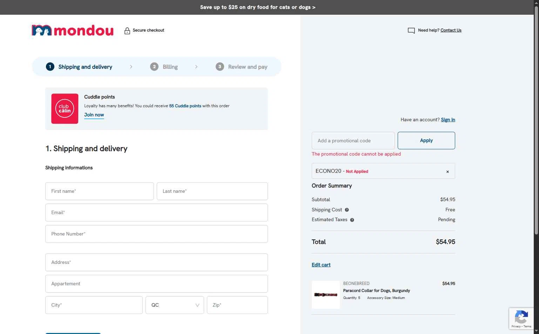Open the Mondou logo homepage link
Viewport: 539px width, 334px height.
(x=73, y=30)
